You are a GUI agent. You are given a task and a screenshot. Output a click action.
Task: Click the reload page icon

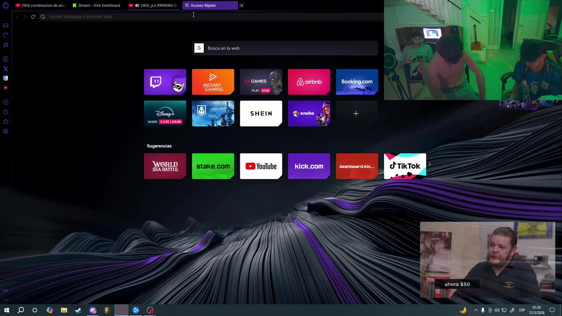(x=33, y=17)
